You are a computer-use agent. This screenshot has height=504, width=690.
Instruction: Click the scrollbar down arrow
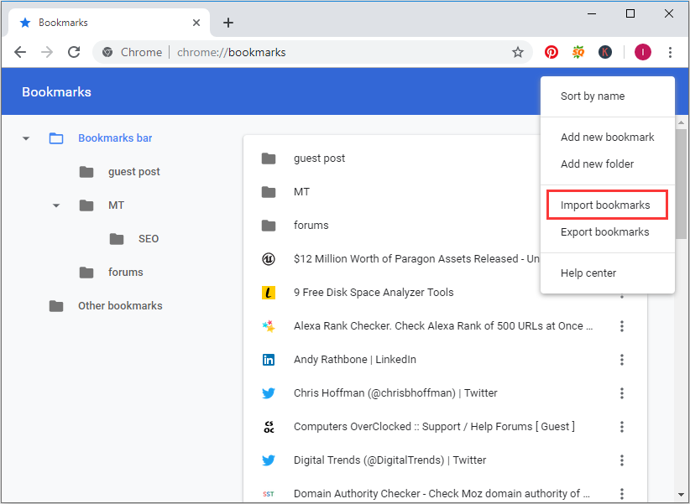pos(682,496)
